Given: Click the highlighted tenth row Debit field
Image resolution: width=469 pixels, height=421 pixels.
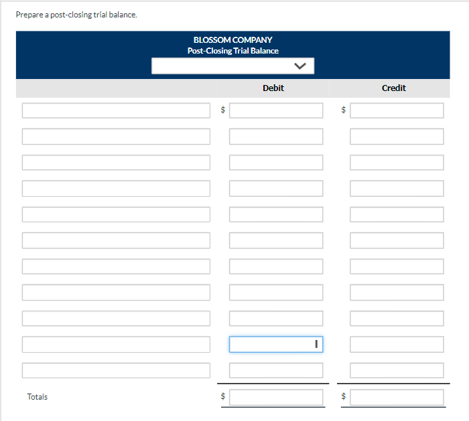Looking at the screenshot, I should [x=276, y=344].
